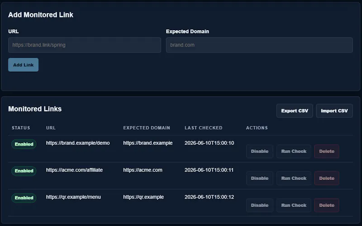Image resolution: width=362 pixels, height=226 pixels.
Task: Select the URL text https://acme.com/affiliate
Action: click(x=74, y=170)
